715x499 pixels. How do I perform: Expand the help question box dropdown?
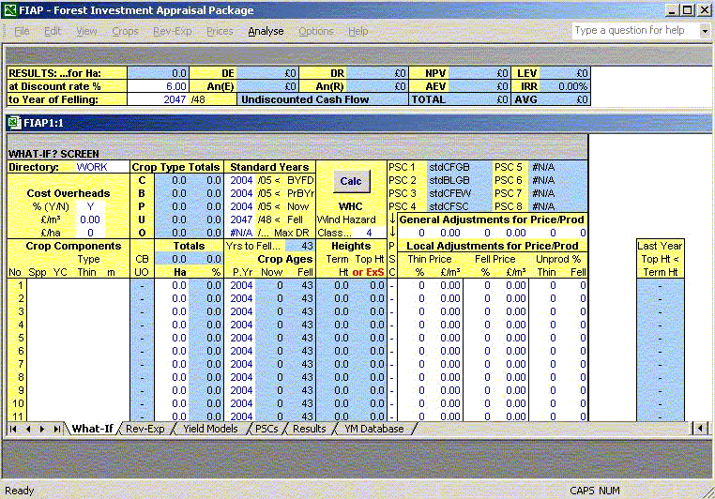coord(705,31)
